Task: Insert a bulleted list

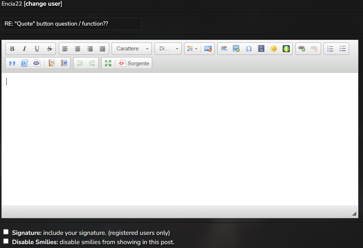Action: click(342, 49)
